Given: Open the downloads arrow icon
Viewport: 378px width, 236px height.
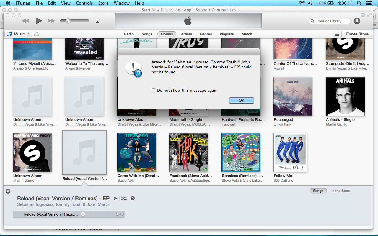Looking at the screenshot, I should [x=357, y=21].
